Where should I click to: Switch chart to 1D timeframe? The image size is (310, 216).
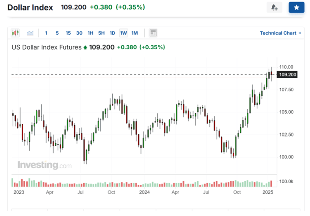(x=112, y=33)
